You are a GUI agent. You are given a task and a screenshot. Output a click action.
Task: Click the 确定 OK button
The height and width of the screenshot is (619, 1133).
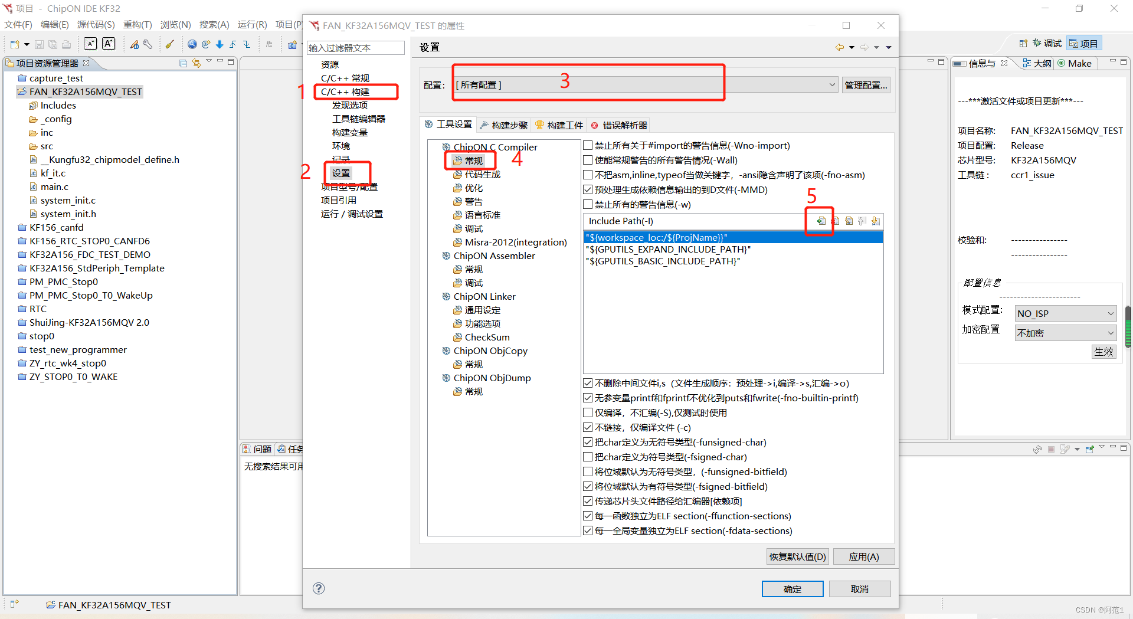pyautogui.click(x=793, y=589)
